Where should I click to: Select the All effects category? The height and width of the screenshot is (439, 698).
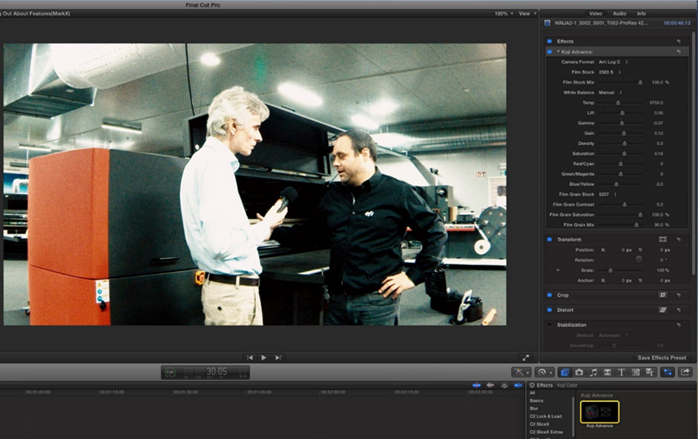533,393
